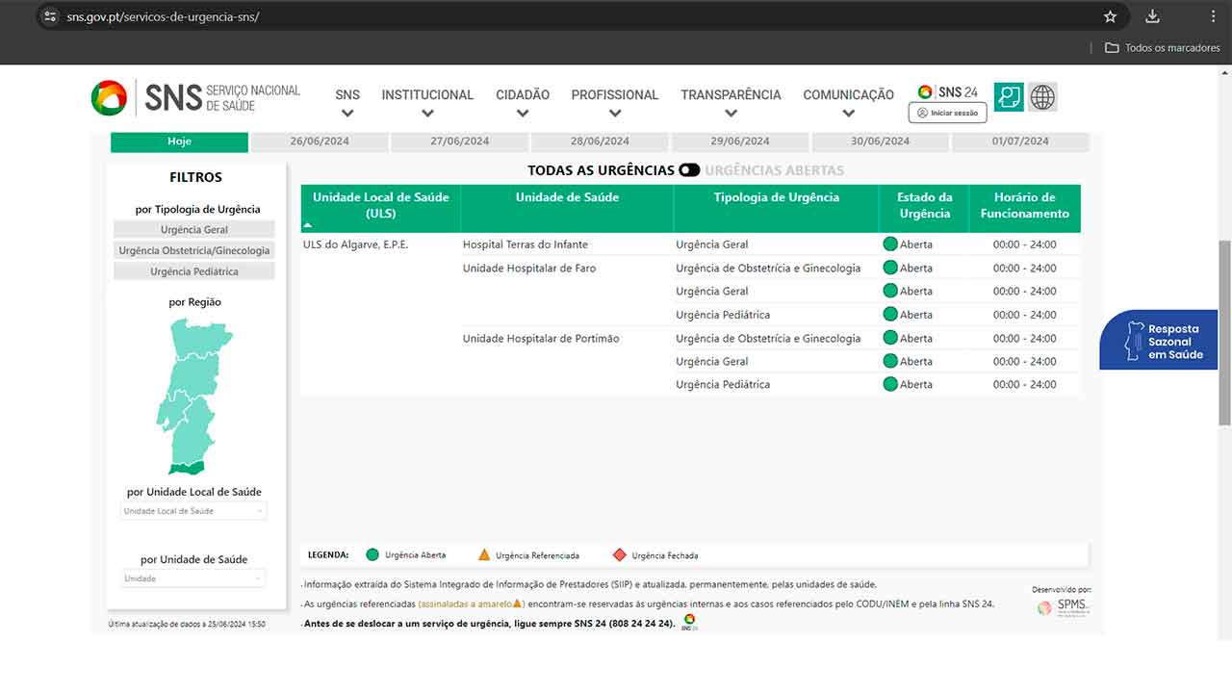Switch to the 01/07/2024 tab
Screen dimensions: 1232x693
(x=1020, y=141)
